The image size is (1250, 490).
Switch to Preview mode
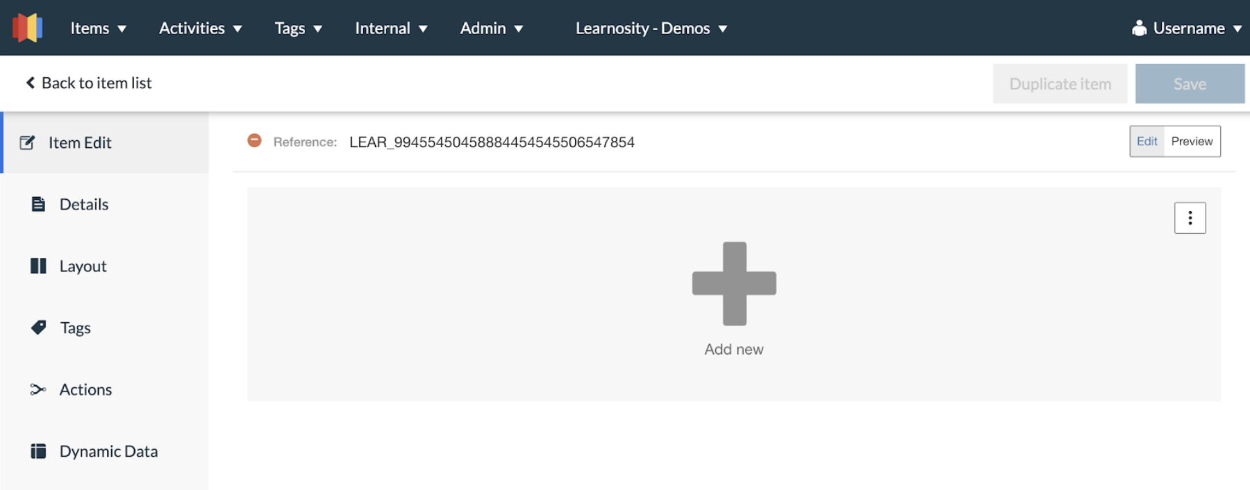tap(1192, 142)
